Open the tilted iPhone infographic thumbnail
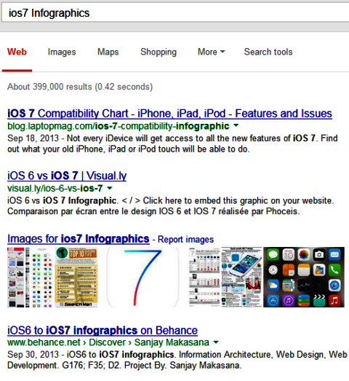 click(242, 278)
